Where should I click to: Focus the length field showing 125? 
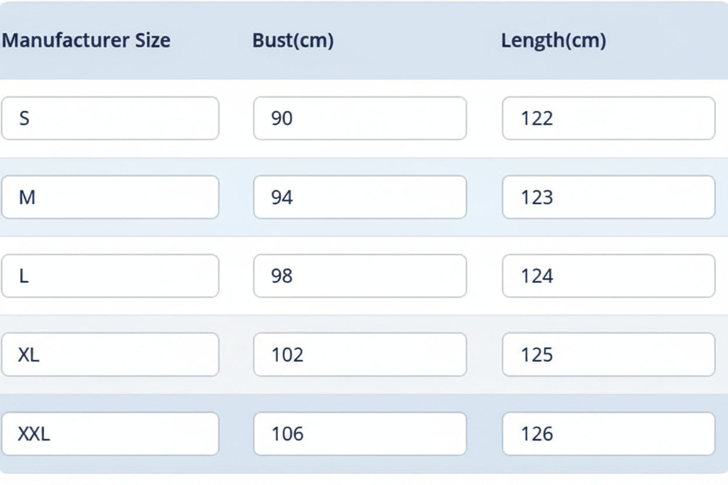coord(608,354)
